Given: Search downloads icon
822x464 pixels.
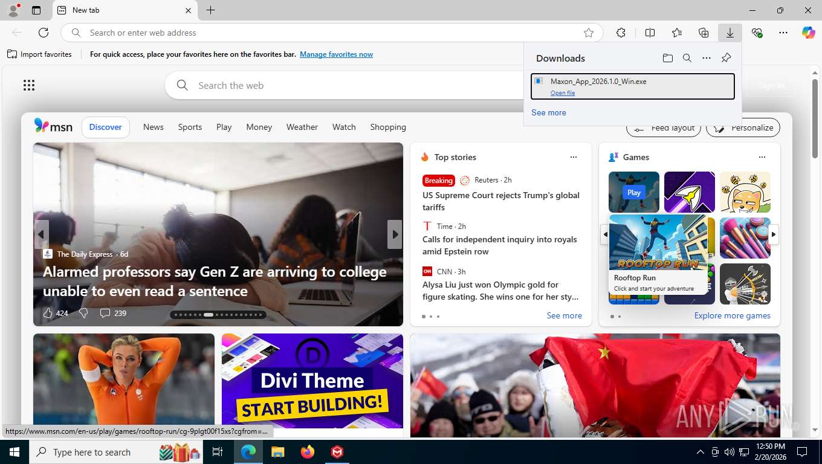Looking at the screenshot, I should (687, 58).
